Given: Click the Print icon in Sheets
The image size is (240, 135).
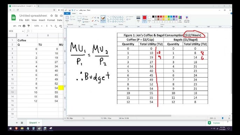Looking at the screenshot, I should tap(24, 26).
